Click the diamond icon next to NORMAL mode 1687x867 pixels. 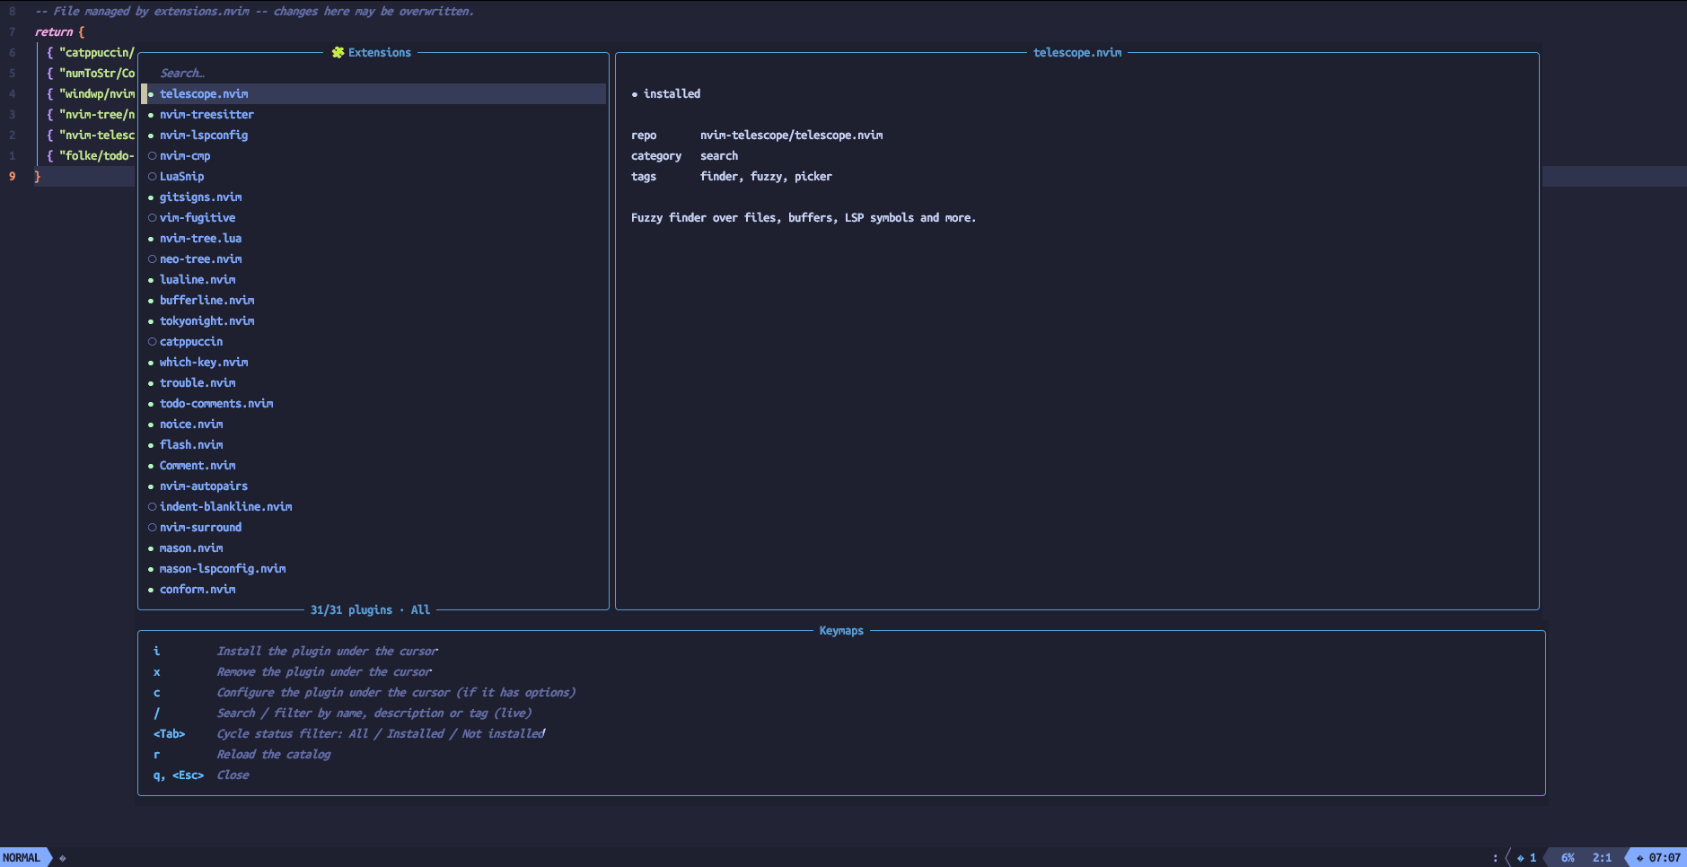62,858
